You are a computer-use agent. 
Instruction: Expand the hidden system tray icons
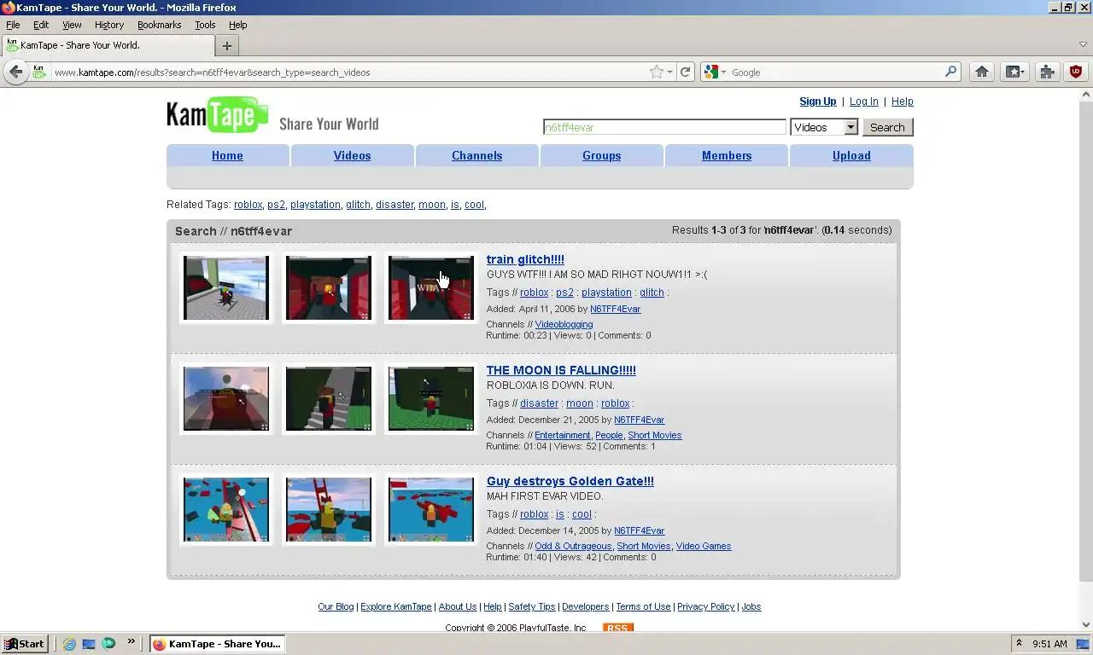[1019, 644]
